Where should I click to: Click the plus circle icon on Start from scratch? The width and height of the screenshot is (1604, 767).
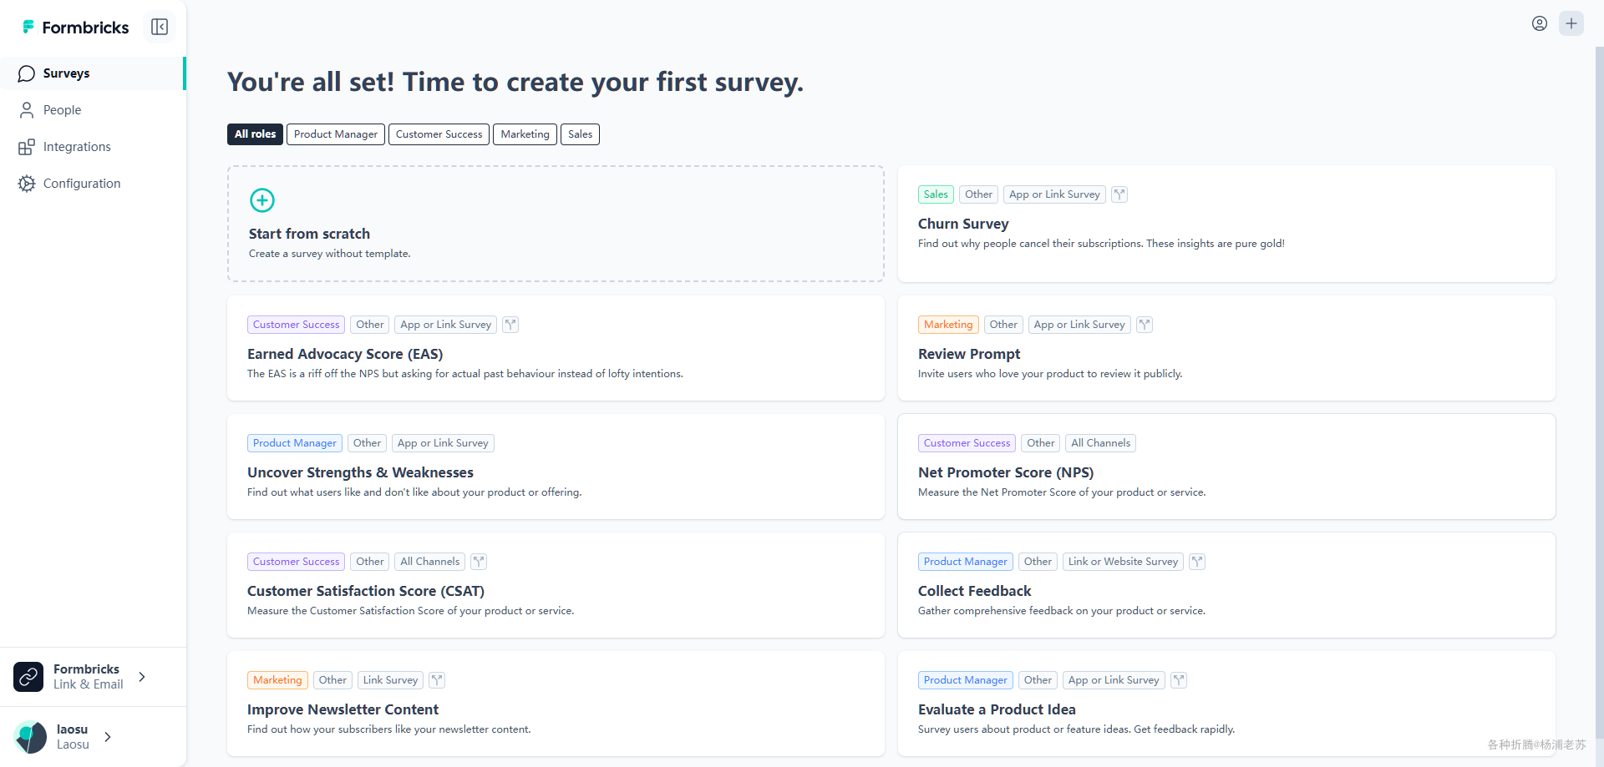click(262, 200)
